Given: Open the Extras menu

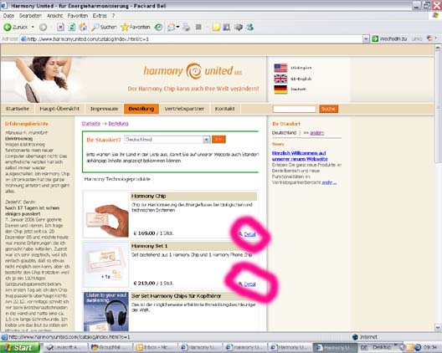Looking at the screenshot, I should click(x=100, y=16).
